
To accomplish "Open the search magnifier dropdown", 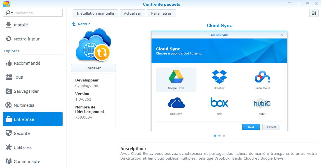I will coord(9,13).
